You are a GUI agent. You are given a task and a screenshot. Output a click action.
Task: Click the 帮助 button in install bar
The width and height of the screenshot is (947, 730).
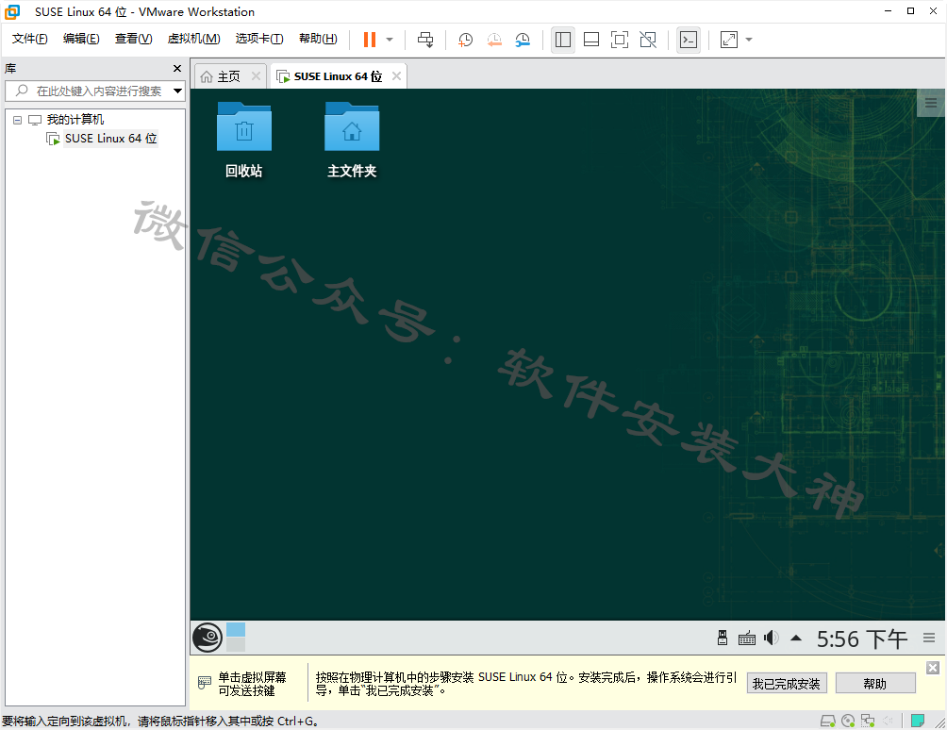(x=875, y=684)
